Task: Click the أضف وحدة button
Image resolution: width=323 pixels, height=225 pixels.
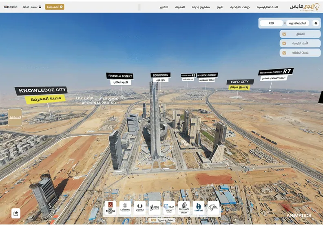Action: tap(55, 7)
